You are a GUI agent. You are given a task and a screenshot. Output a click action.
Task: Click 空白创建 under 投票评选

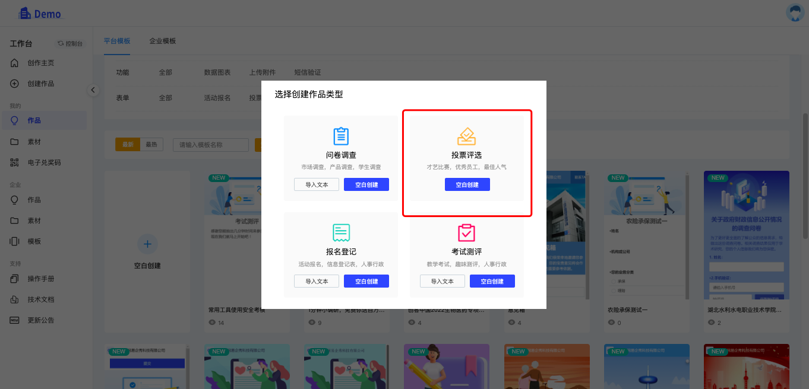pos(467,184)
